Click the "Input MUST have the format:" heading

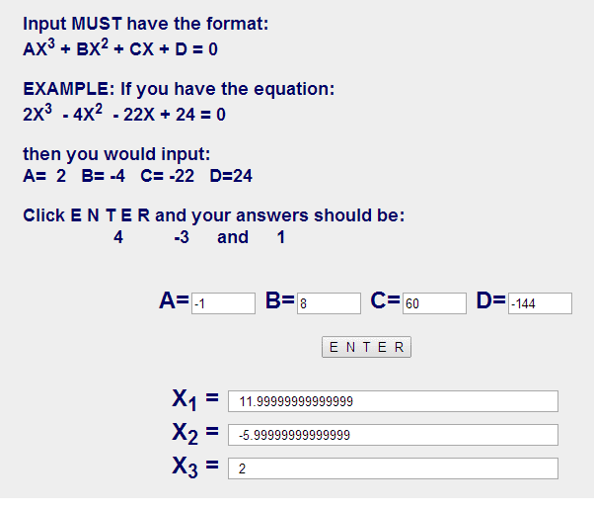tap(145, 23)
